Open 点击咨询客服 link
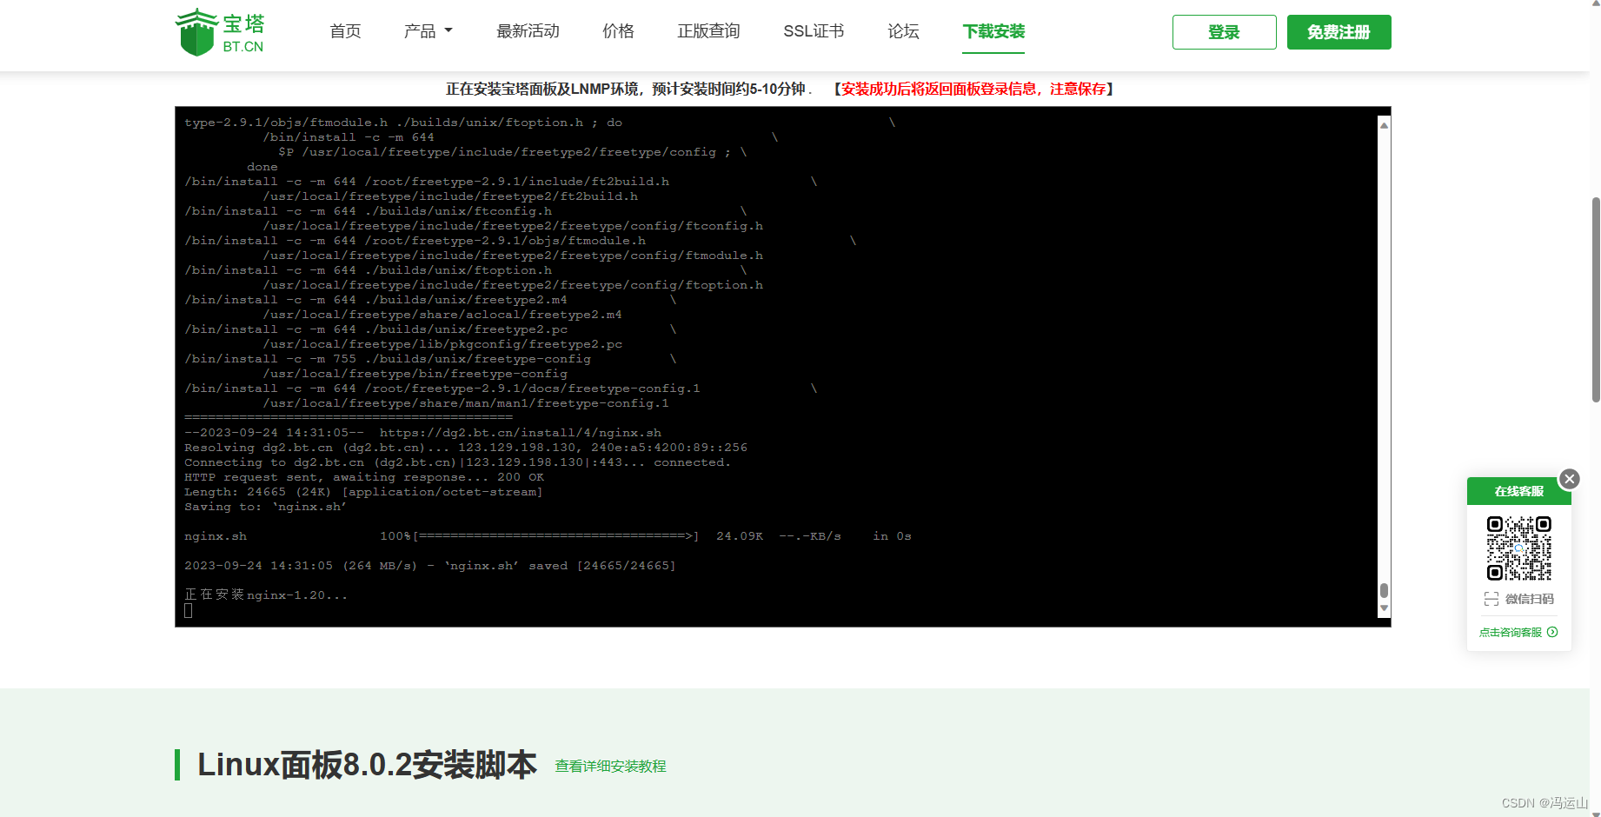Viewport: 1601px width, 817px height. coord(1511,633)
